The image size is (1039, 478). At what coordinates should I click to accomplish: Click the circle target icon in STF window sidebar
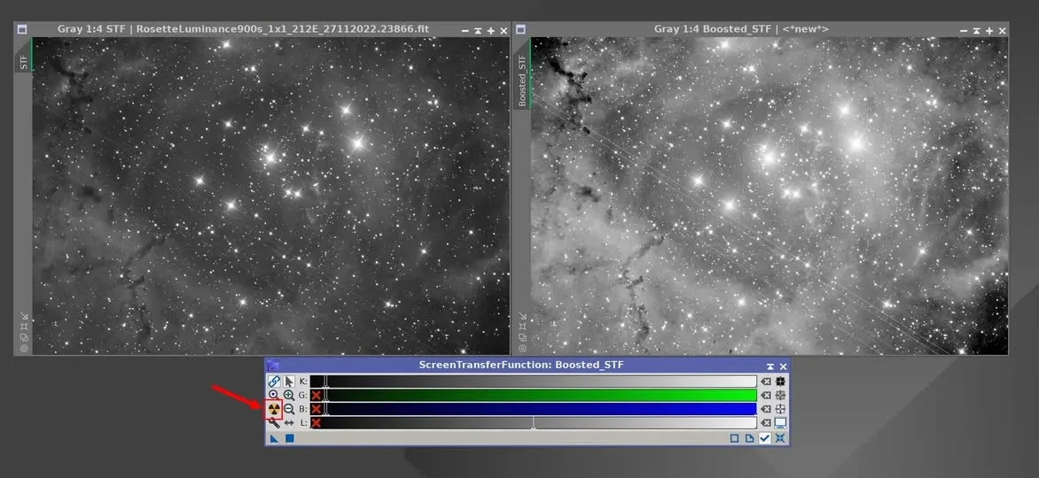[24, 348]
